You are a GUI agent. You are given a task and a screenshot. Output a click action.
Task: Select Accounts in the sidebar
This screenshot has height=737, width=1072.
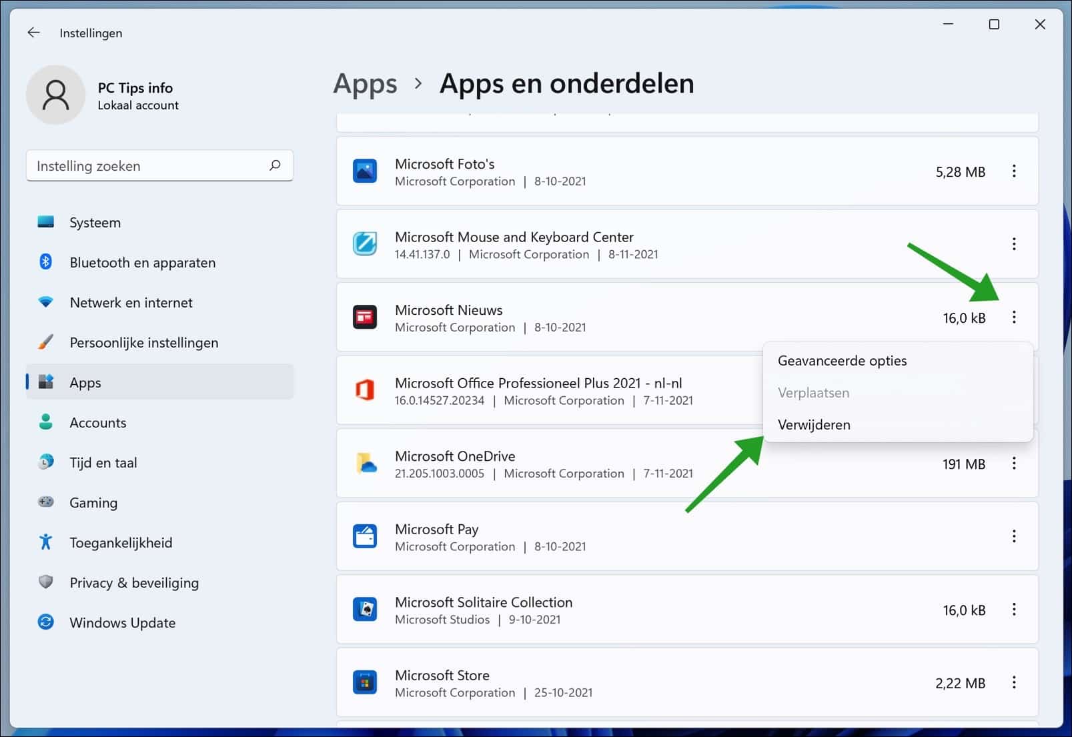tap(159, 422)
